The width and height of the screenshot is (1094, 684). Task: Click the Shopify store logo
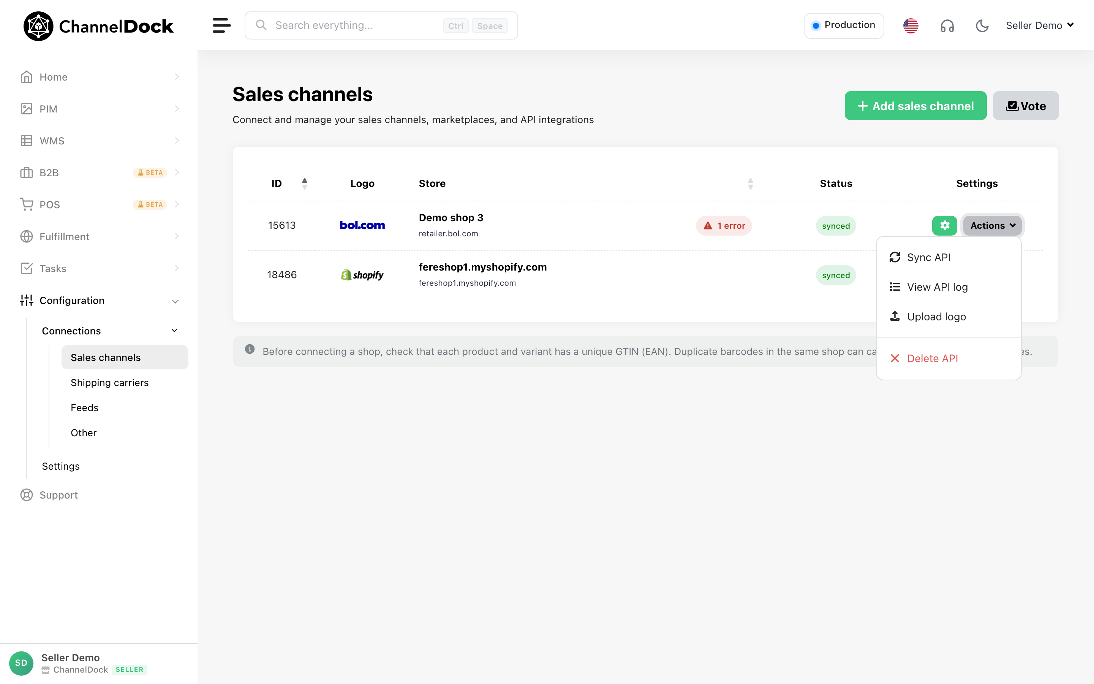click(x=362, y=275)
